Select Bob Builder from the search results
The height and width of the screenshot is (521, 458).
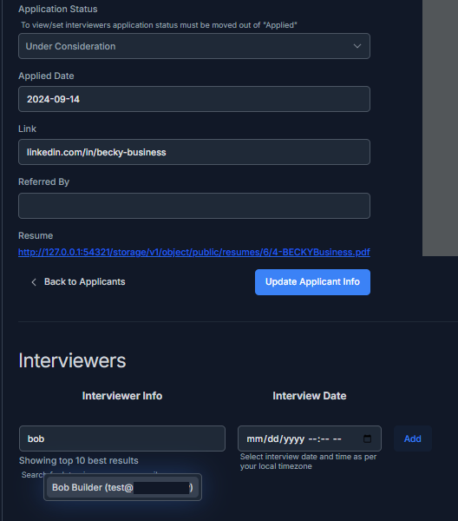tap(122, 487)
